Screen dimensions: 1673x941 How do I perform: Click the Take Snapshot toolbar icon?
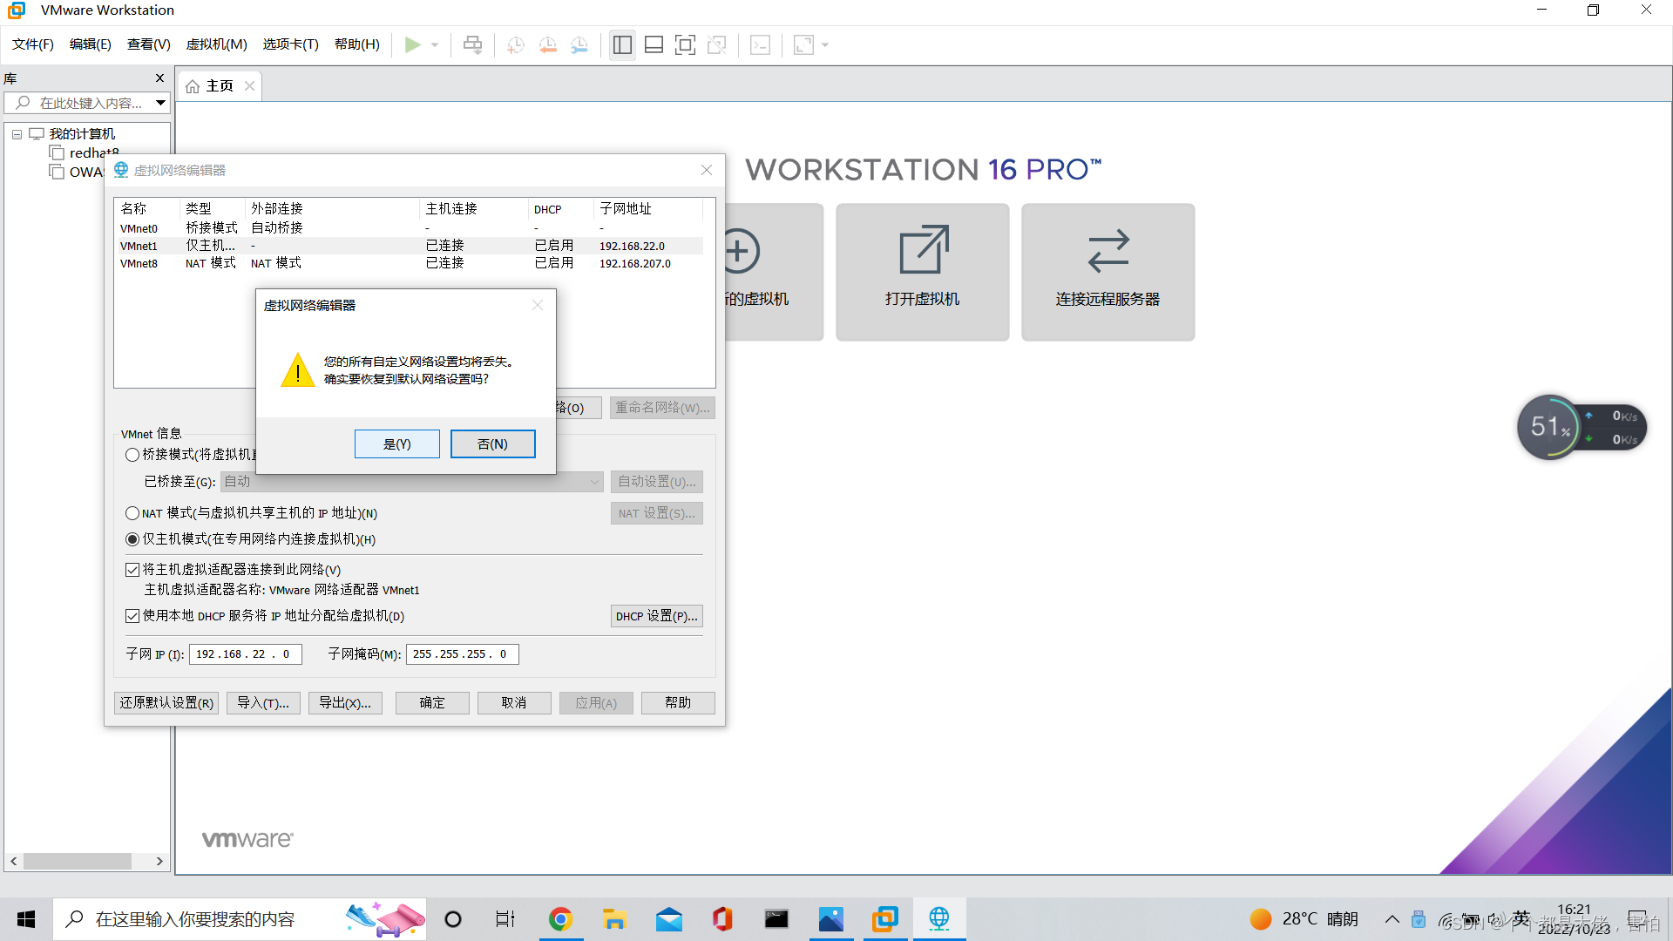click(516, 44)
